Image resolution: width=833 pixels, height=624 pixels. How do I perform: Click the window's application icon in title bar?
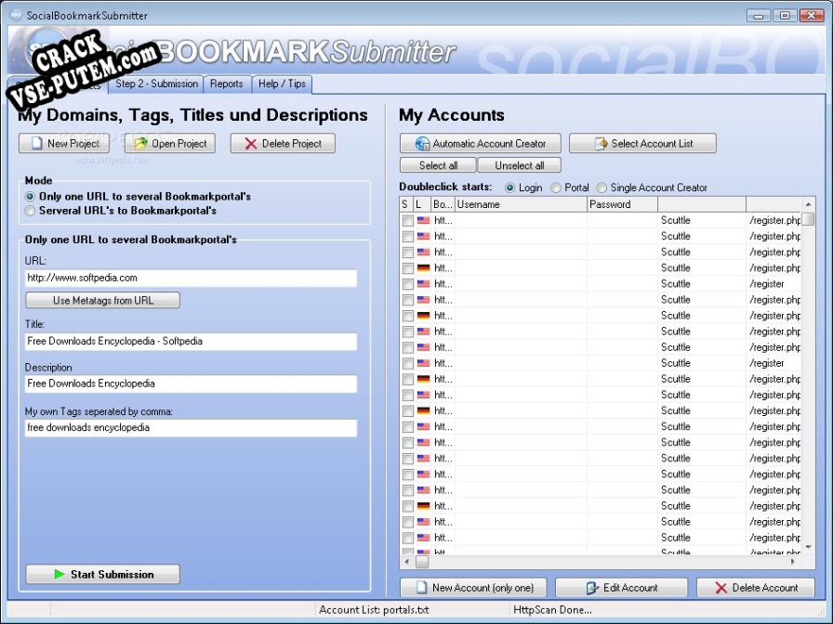point(17,15)
